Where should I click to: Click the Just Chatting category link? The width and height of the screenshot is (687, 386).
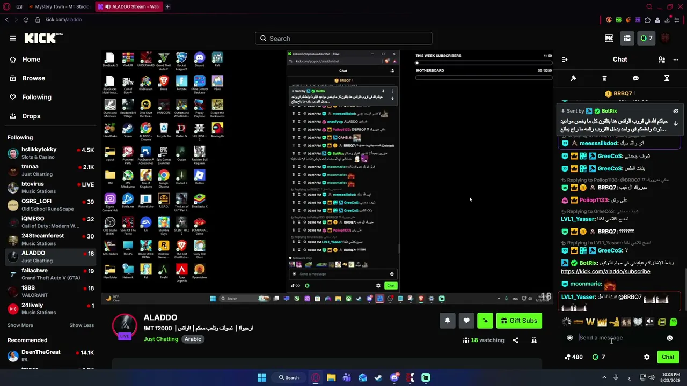[160, 339]
